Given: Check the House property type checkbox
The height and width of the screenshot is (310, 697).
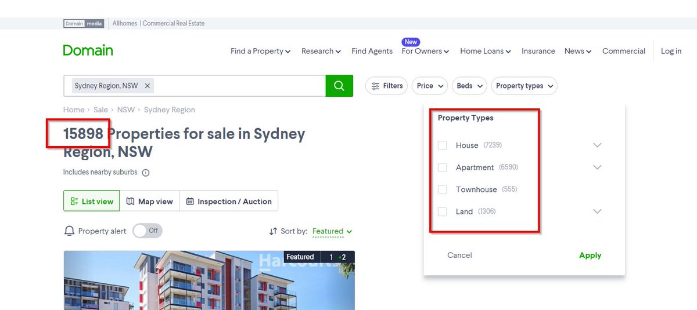Looking at the screenshot, I should (x=443, y=145).
